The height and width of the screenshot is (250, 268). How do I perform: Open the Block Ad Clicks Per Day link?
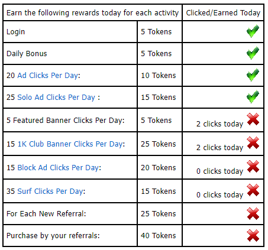click(58, 168)
